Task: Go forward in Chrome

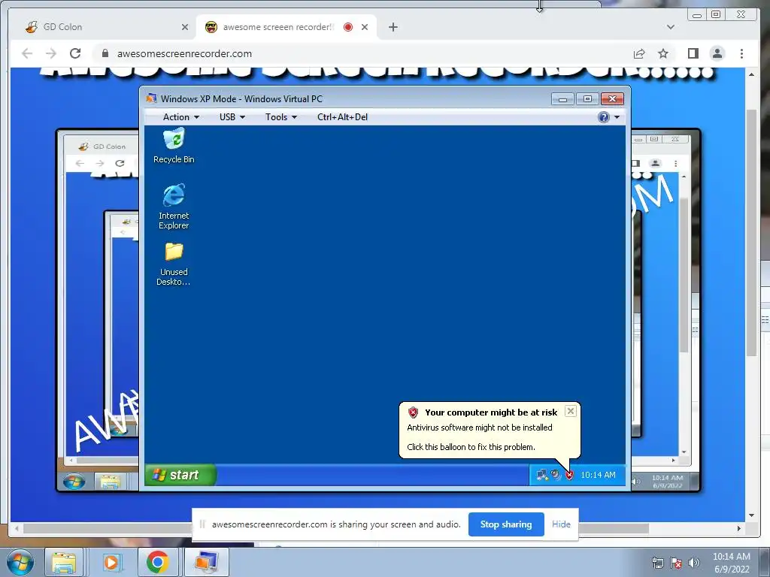Action: [51, 53]
